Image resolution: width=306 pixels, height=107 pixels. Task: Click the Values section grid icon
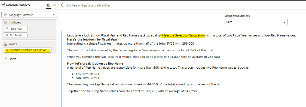(x=5, y=44)
